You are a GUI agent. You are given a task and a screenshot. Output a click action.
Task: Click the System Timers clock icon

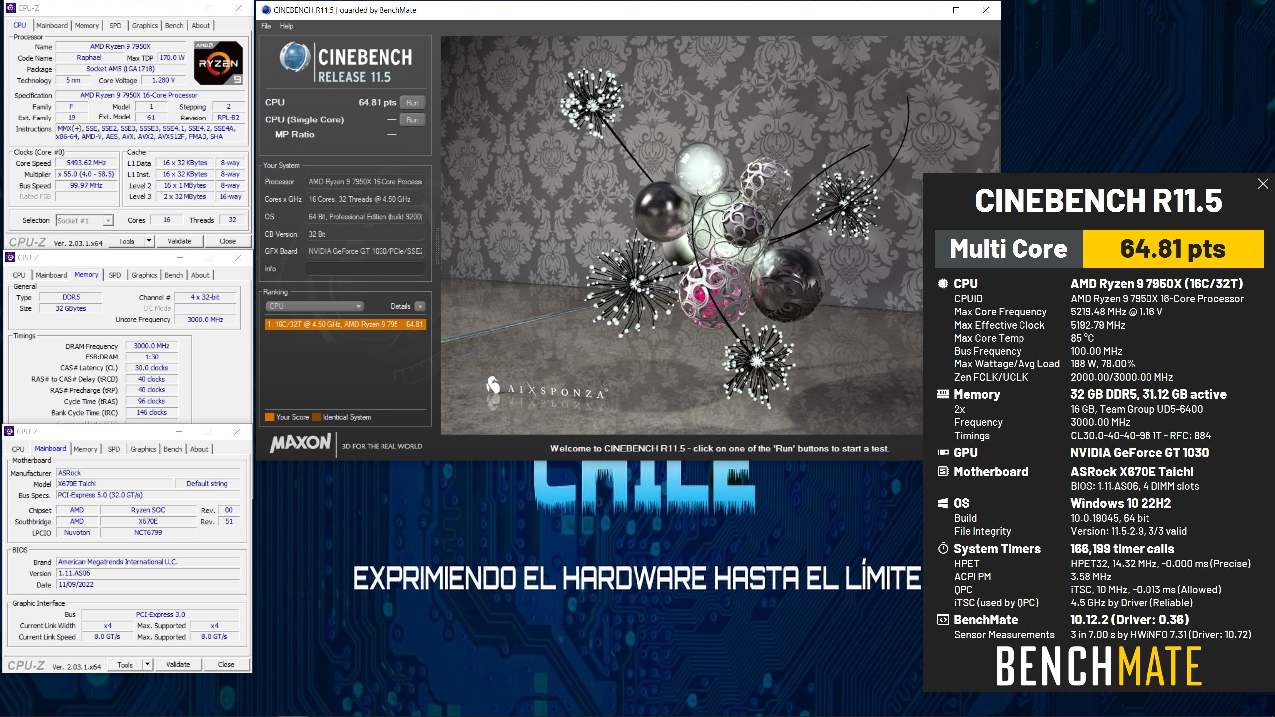pyautogui.click(x=943, y=549)
